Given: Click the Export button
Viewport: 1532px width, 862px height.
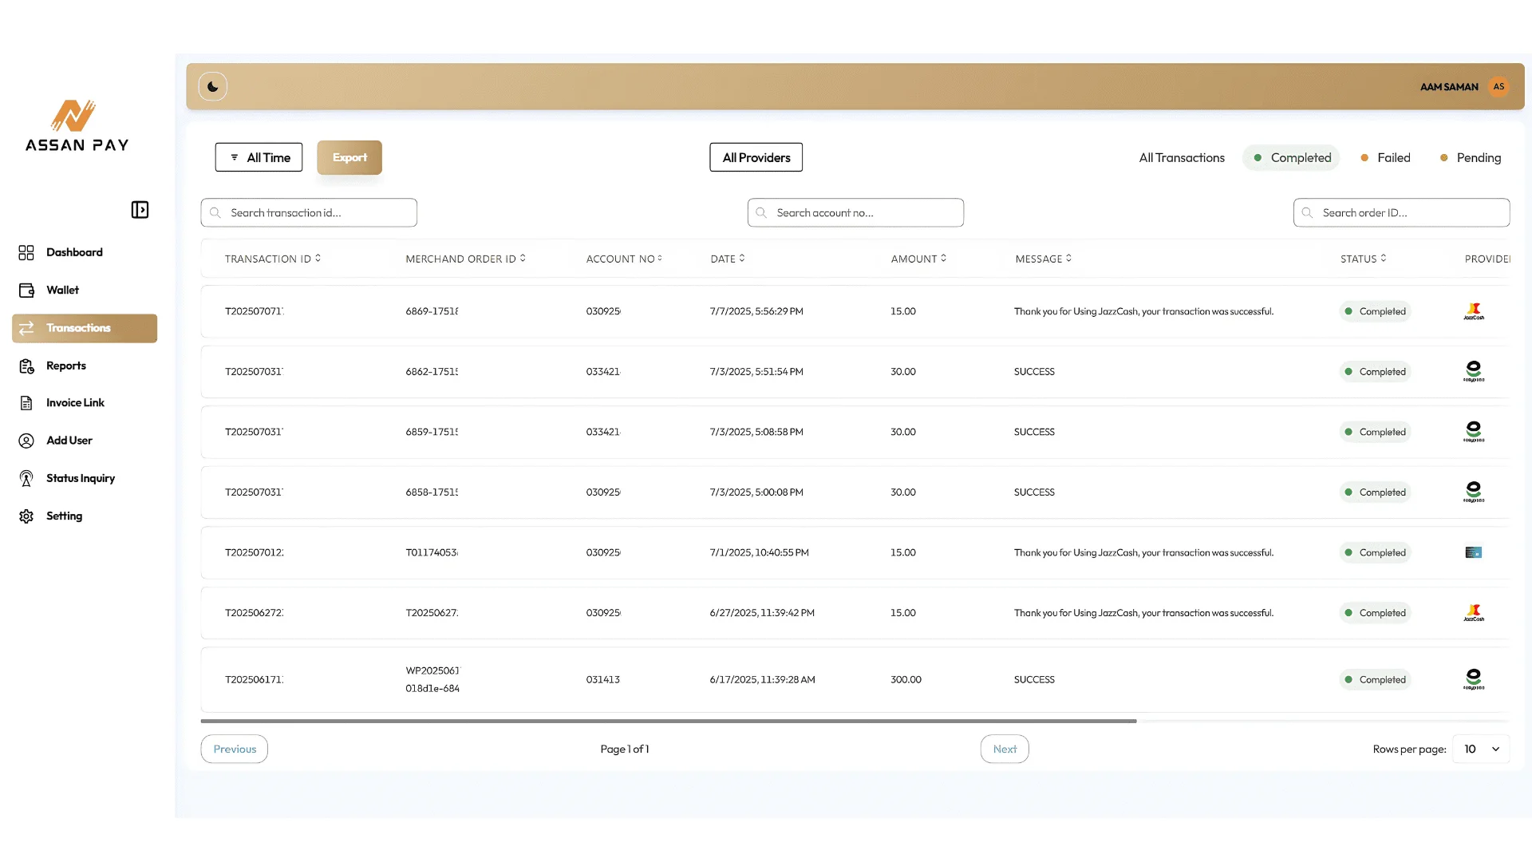Looking at the screenshot, I should (x=349, y=156).
